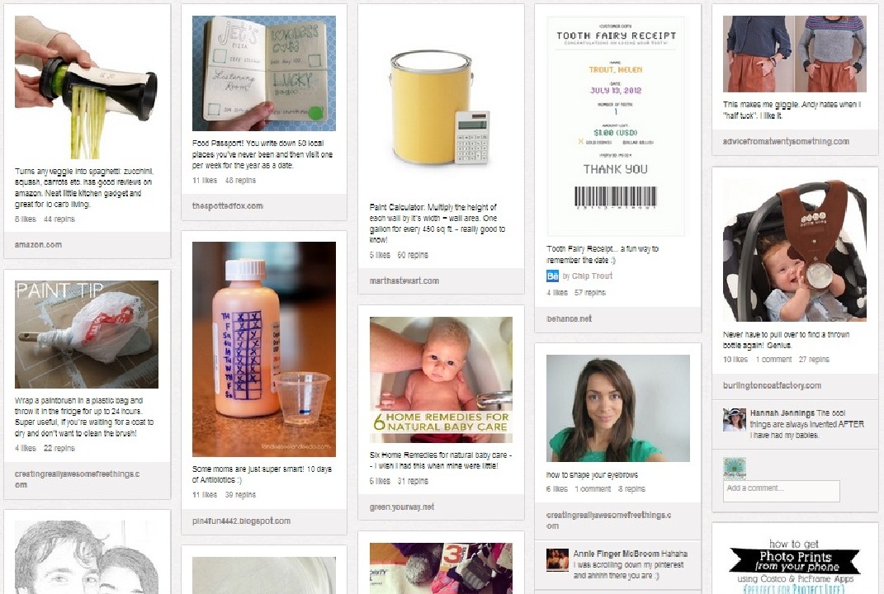Open the natural baby care pin

click(x=441, y=379)
